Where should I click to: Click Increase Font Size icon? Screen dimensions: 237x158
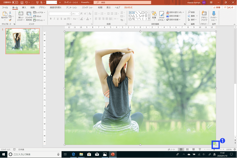point(82,14)
